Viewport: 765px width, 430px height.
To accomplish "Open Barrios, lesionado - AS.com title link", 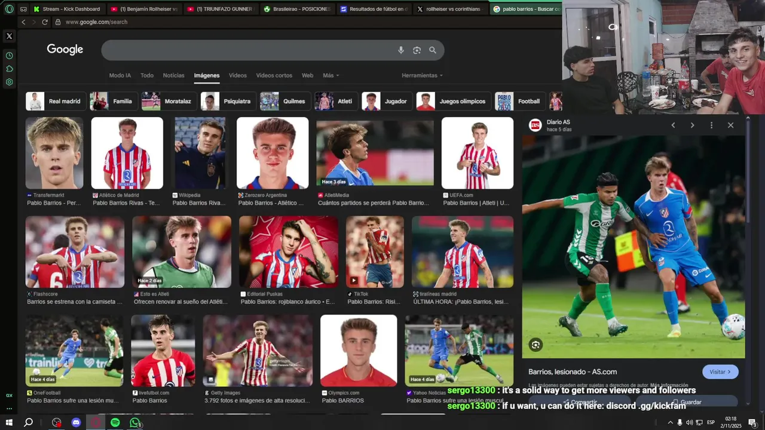I will [573, 372].
